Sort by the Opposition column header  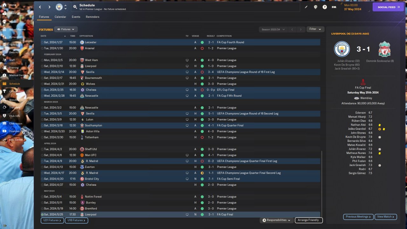[x=86, y=36]
